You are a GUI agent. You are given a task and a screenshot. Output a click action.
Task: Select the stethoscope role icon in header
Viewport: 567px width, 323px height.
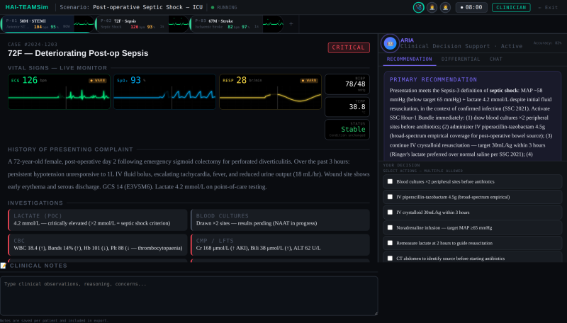[418, 7]
